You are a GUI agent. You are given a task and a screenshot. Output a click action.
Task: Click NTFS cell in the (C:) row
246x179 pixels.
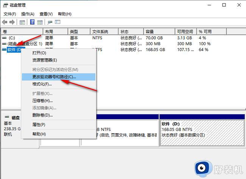click(97, 38)
